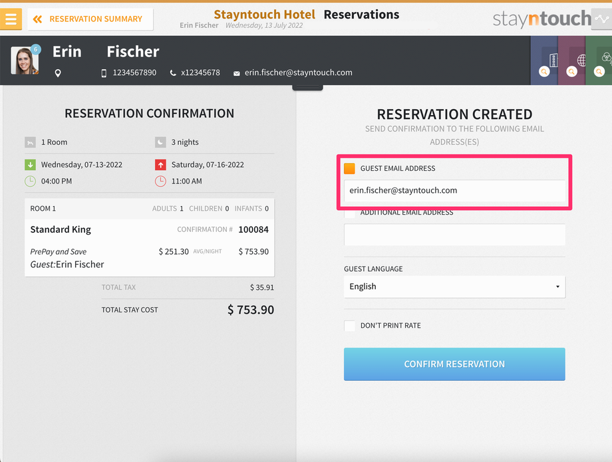Toggle the Additional Email Address checkbox
The height and width of the screenshot is (462, 612).
click(349, 213)
